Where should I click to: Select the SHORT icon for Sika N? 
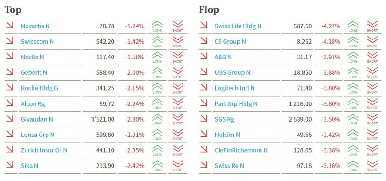click(178, 166)
